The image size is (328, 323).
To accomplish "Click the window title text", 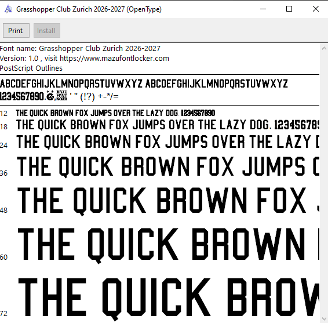I will click(x=89, y=9).
